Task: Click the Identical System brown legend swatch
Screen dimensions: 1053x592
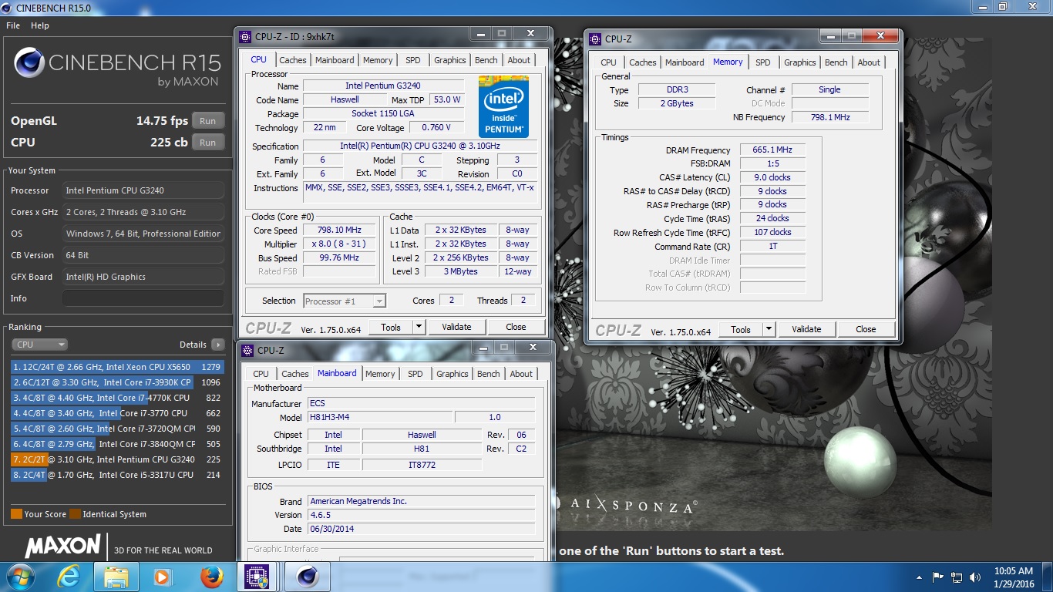Action: click(75, 514)
